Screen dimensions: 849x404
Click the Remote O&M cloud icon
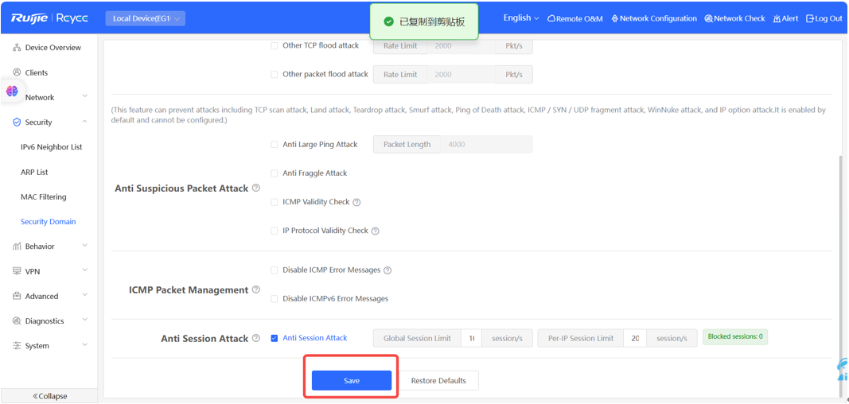point(551,18)
